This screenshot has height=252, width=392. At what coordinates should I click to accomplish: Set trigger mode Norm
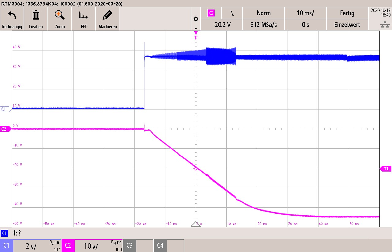[264, 13]
